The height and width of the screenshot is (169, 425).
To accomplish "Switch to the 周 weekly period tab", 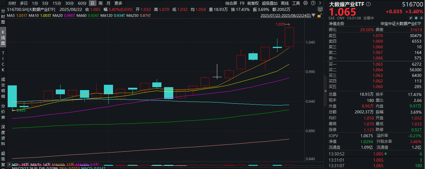I will (x=101, y=3).
